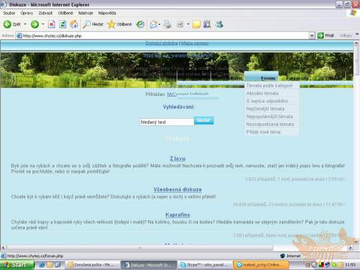Open the Edit button dropdown arrow
Image resolution: width=360 pixels, height=270 pixels.
coord(188,24)
